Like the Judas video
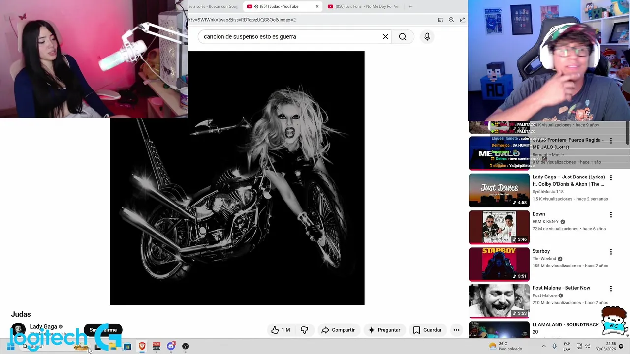Image resolution: width=630 pixels, height=354 pixels. coord(281,330)
